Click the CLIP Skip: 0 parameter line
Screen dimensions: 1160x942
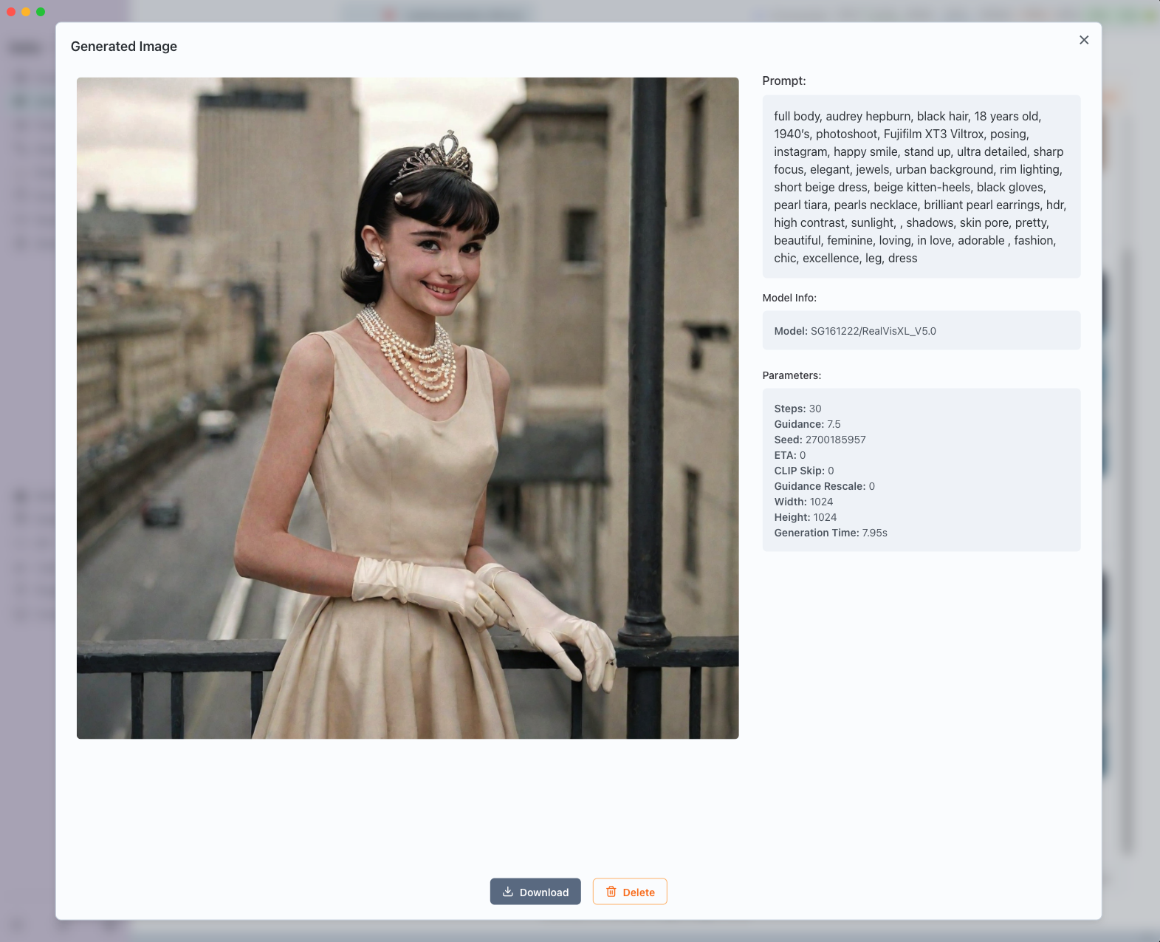pos(804,471)
